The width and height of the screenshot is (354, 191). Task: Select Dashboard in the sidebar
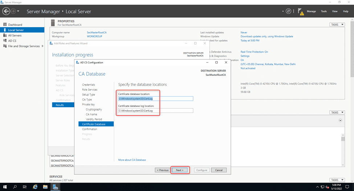15,25
